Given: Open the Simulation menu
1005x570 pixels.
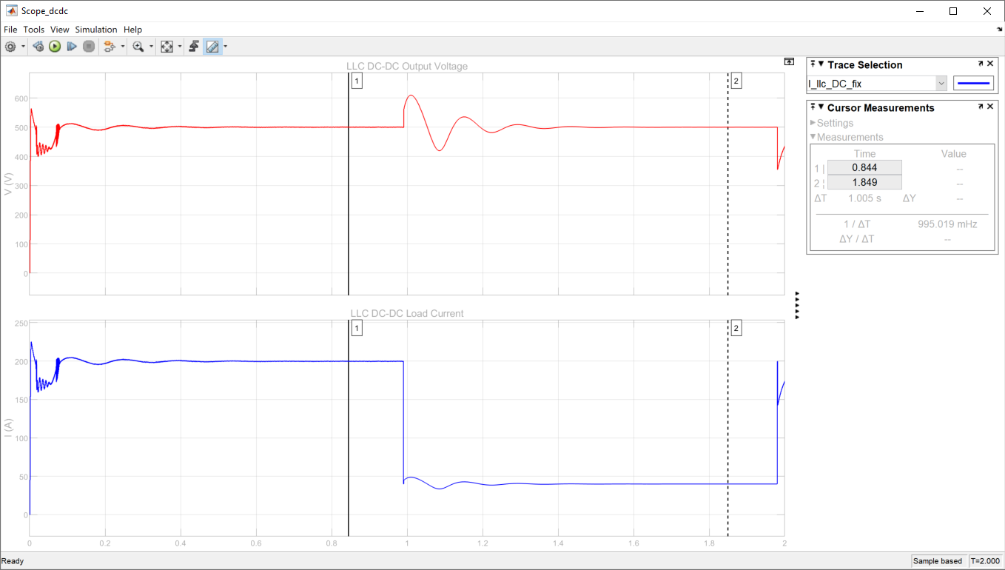Looking at the screenshot, I should tap(96, 30).
